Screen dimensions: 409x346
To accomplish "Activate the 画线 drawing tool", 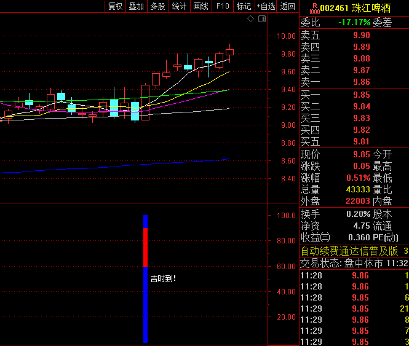I will 201,6.
